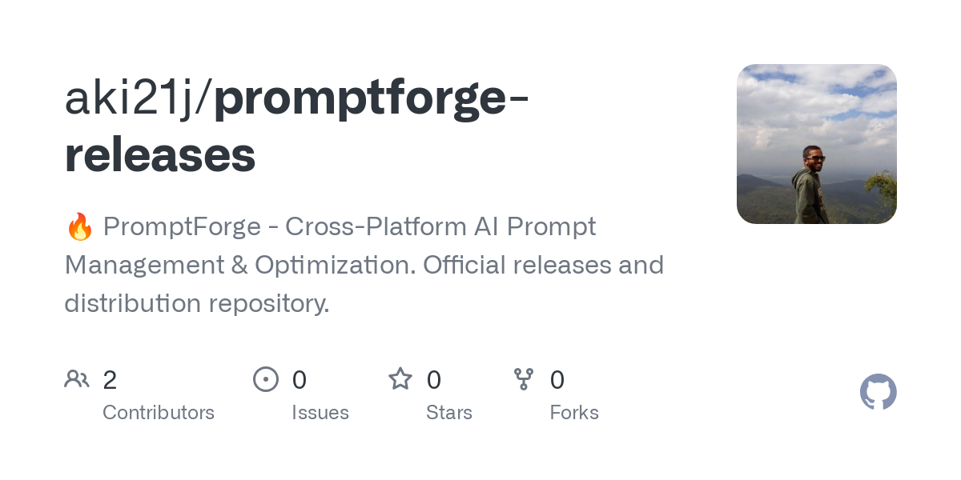Select the Issues label

(320, 413)
